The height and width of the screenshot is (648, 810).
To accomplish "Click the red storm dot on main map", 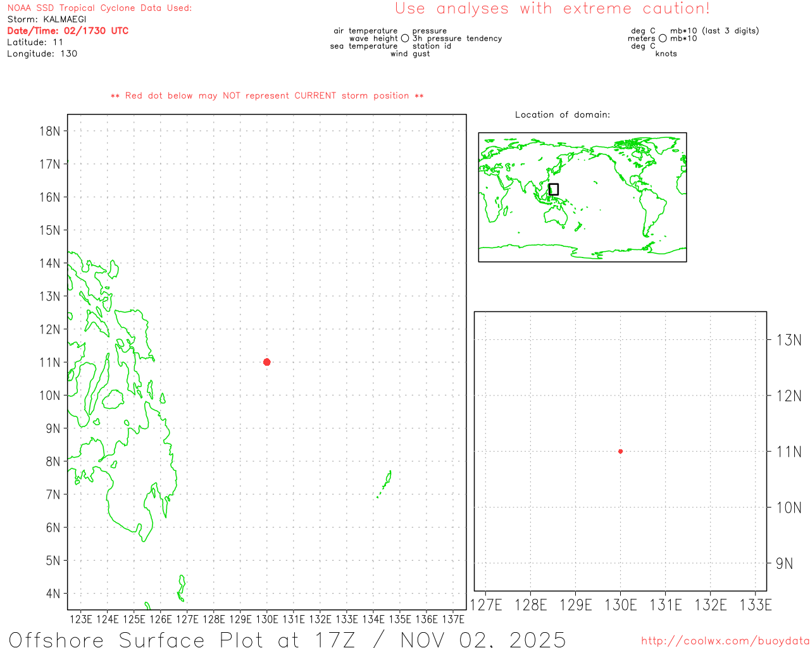I will point(266,362).
